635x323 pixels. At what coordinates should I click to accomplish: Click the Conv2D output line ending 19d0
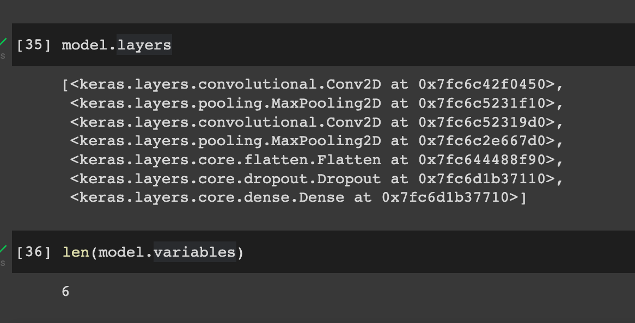[317, 122]
